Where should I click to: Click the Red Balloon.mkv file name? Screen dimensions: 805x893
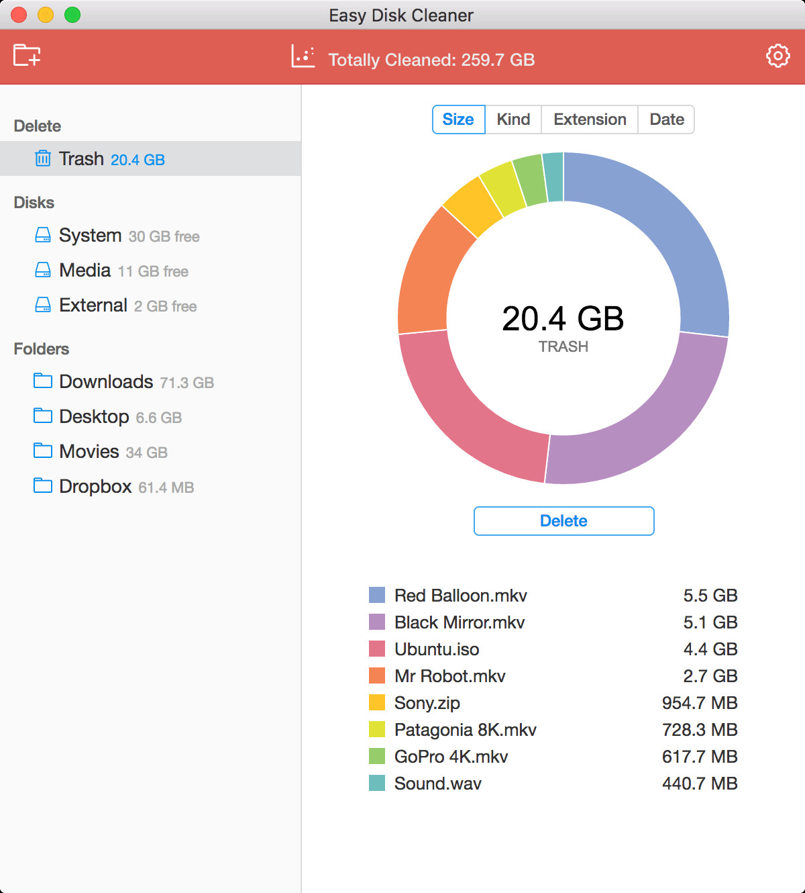click(x=461, y=596)
